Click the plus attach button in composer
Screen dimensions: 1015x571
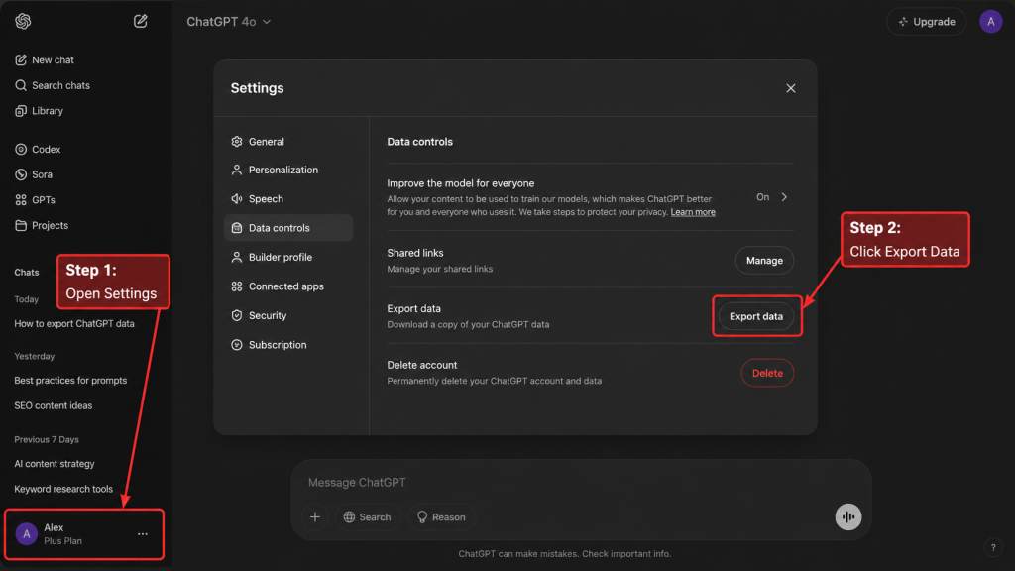click(x=315, y=517)
